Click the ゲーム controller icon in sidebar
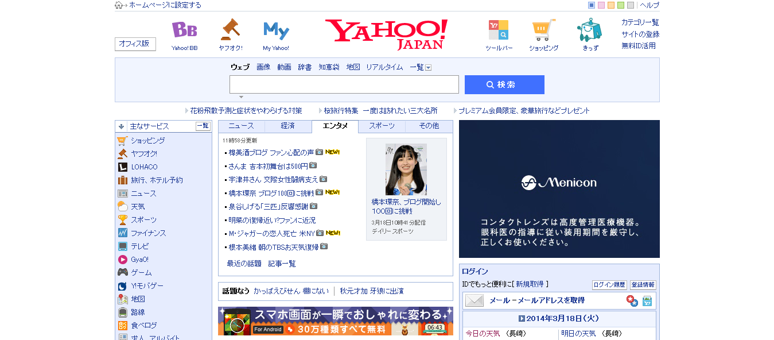This screenshot has width=774, height=340. 122,273
